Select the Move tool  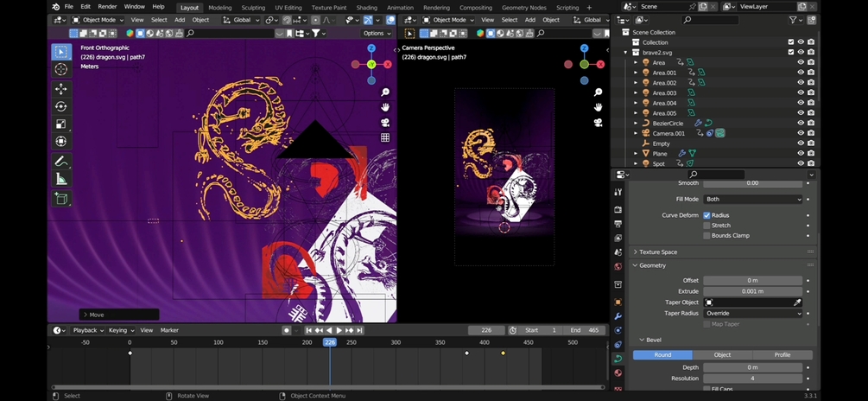click(x=61, y=89)
